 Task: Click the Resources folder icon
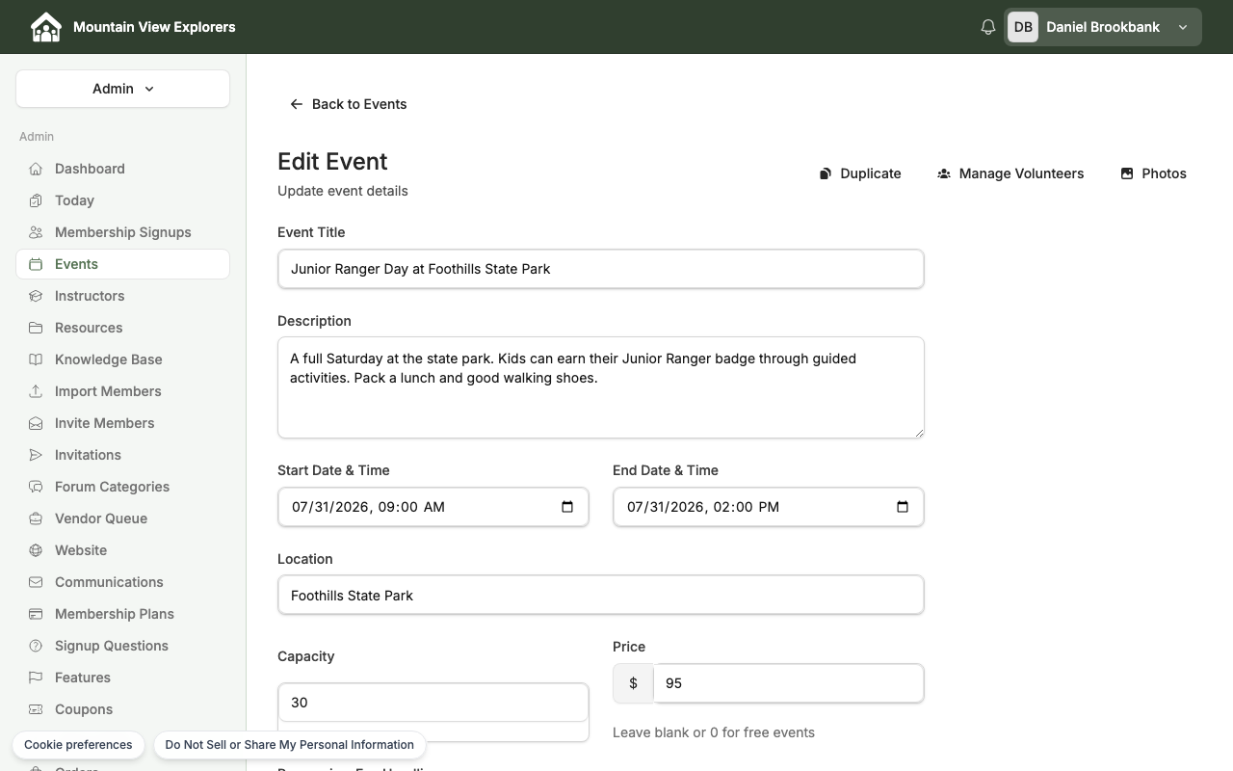[x=36, y=328]
